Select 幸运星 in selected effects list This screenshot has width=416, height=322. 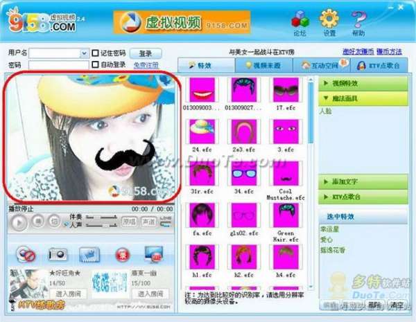pyautogui.click(x=329, y=229)
